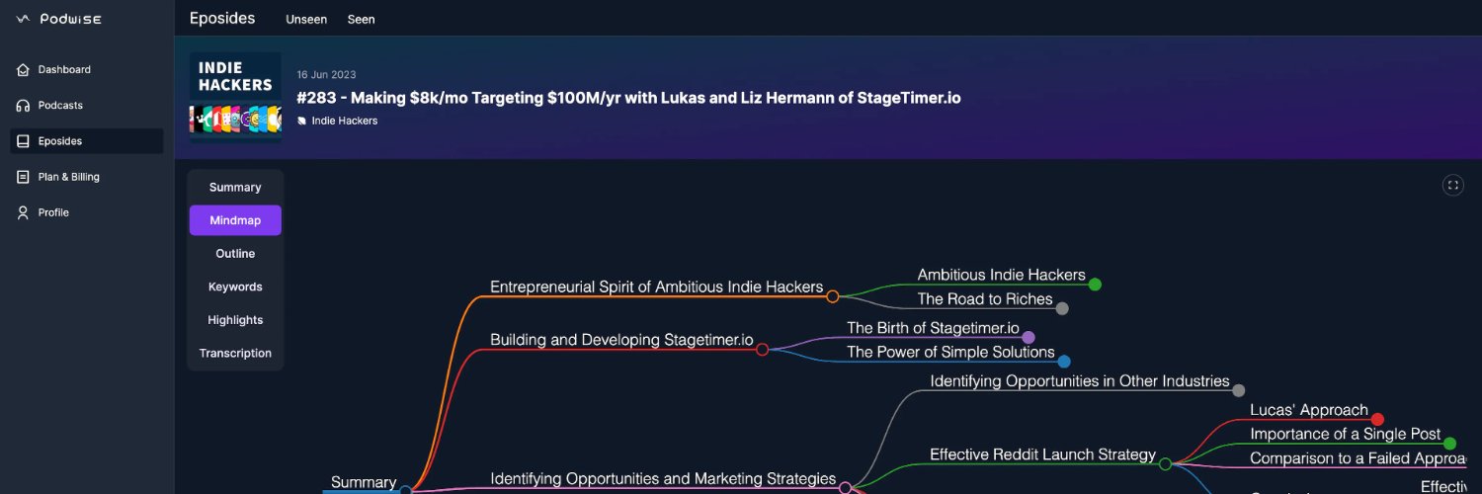Collapse Effective Reddit Launch Strategy node
Screen dimensions: 1482x494
point(1165,463)
